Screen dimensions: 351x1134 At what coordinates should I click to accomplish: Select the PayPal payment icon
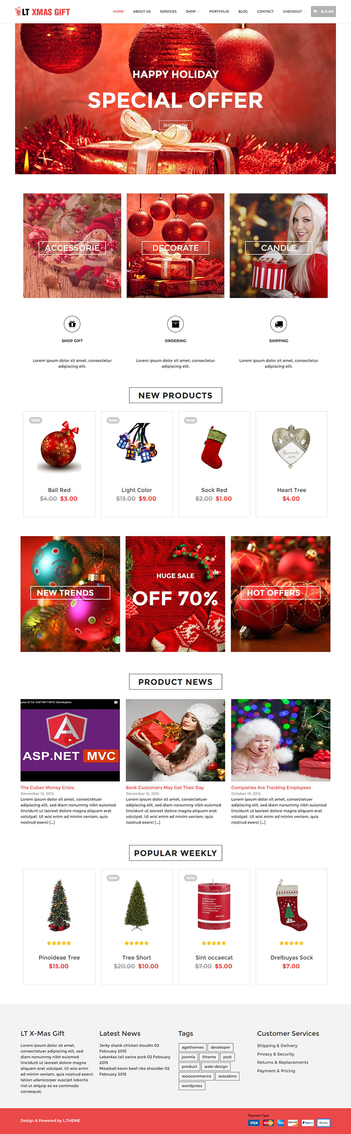click(308, 1123)
